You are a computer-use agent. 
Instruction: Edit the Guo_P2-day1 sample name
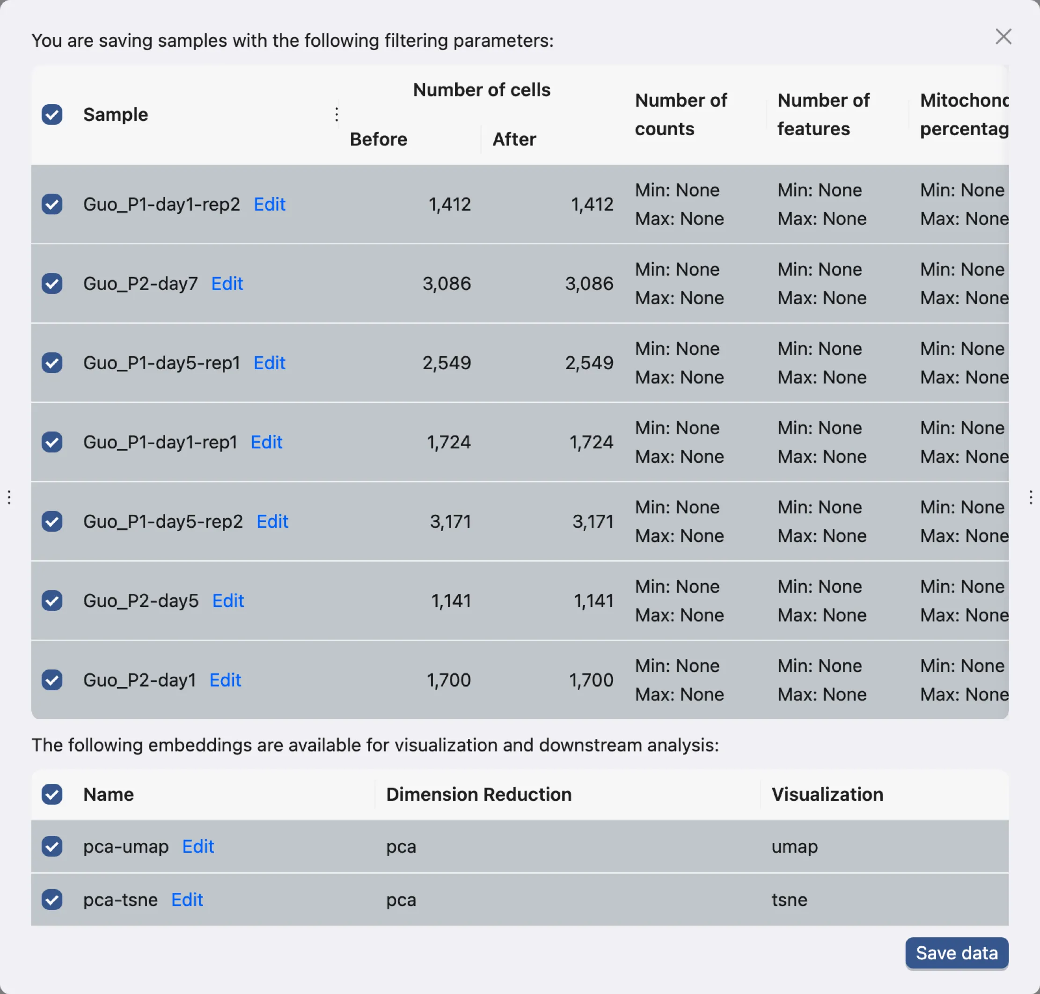[x=225, y=680]
